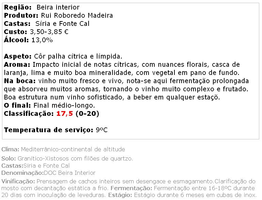Click the 'Aroma:' heading label
262x200 pixels.
point(17,64)
